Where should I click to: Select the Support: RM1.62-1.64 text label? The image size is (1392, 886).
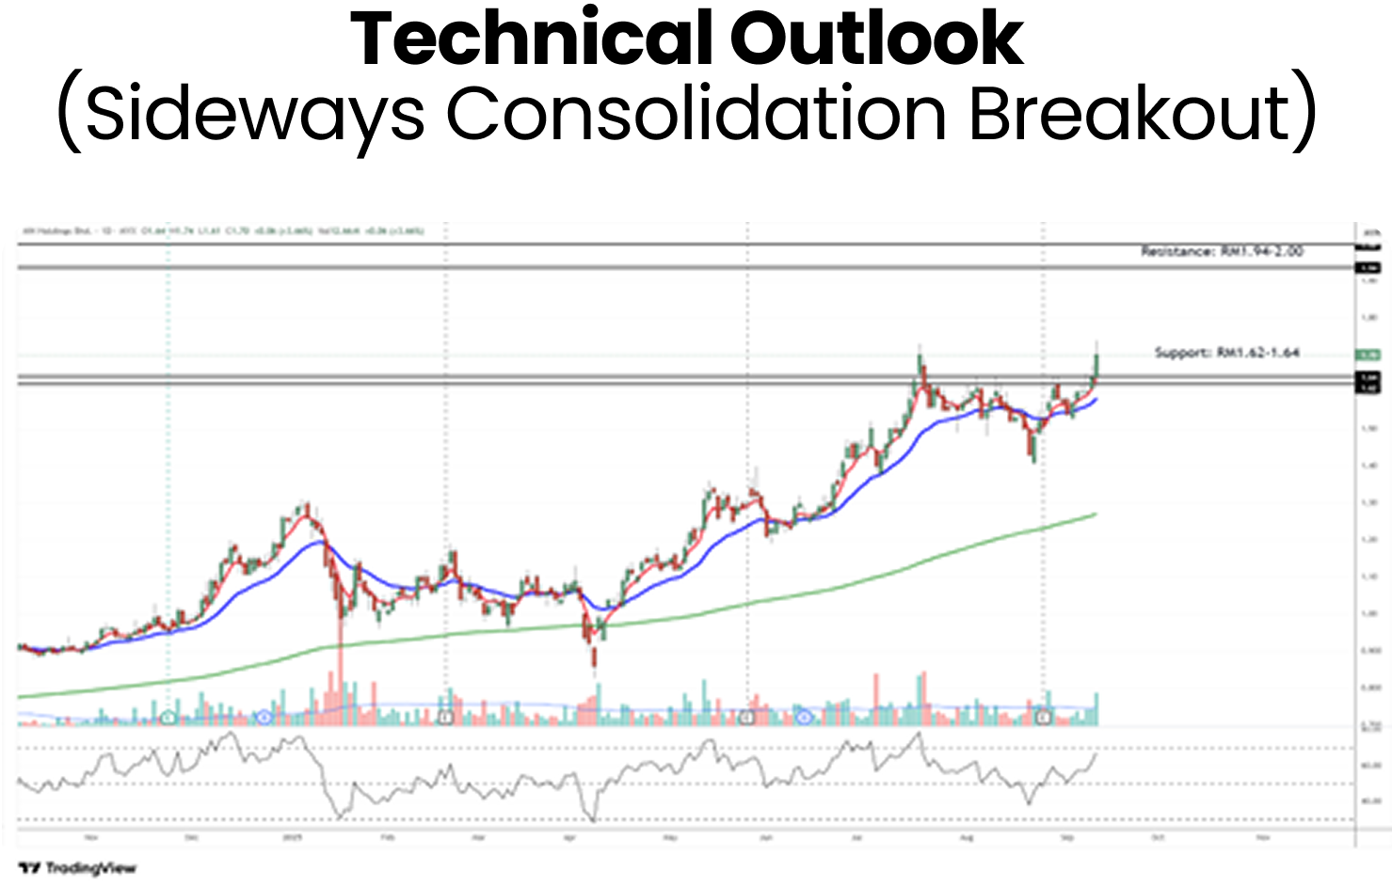tap(1226, 353)
